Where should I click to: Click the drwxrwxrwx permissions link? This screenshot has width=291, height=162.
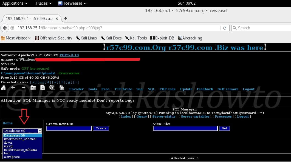[x=69, y=73]
